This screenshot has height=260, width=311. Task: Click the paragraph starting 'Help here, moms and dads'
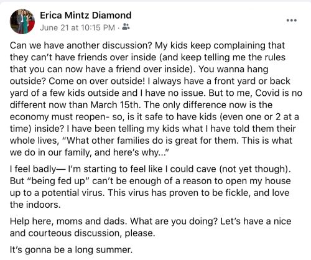tap(151, 227)
